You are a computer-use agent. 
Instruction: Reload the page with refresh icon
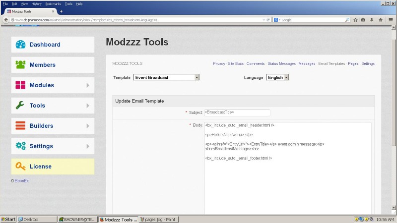(268, 20)
